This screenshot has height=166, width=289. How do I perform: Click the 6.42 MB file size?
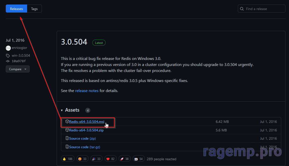(222, 122)
